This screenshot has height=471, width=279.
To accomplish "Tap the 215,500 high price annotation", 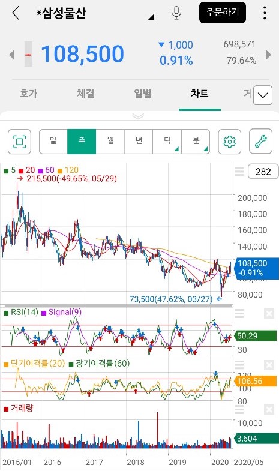I will (x=67, y=179).
